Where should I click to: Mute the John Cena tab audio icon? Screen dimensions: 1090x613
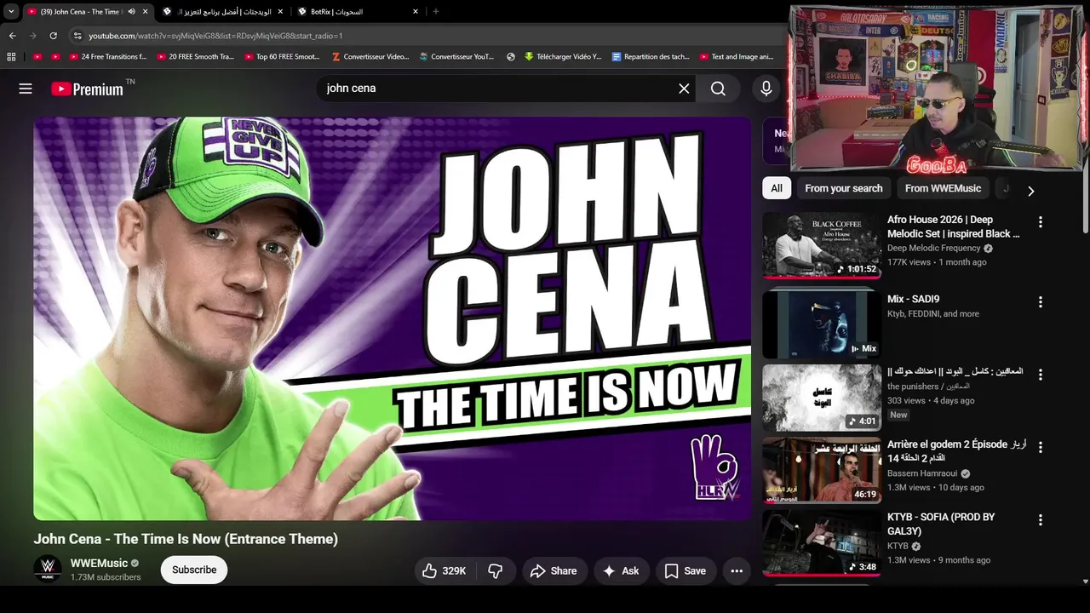(131, 12)
